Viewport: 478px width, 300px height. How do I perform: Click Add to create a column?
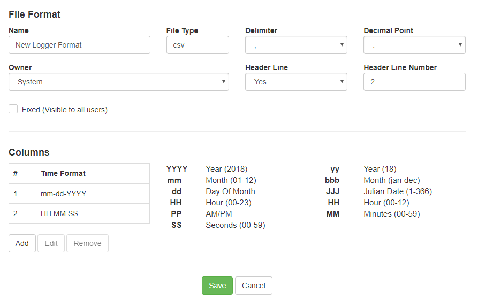pos(22,243)
